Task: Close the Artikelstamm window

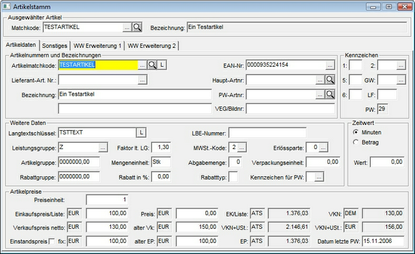Action: pyautogui.click(x=405, y=6)
